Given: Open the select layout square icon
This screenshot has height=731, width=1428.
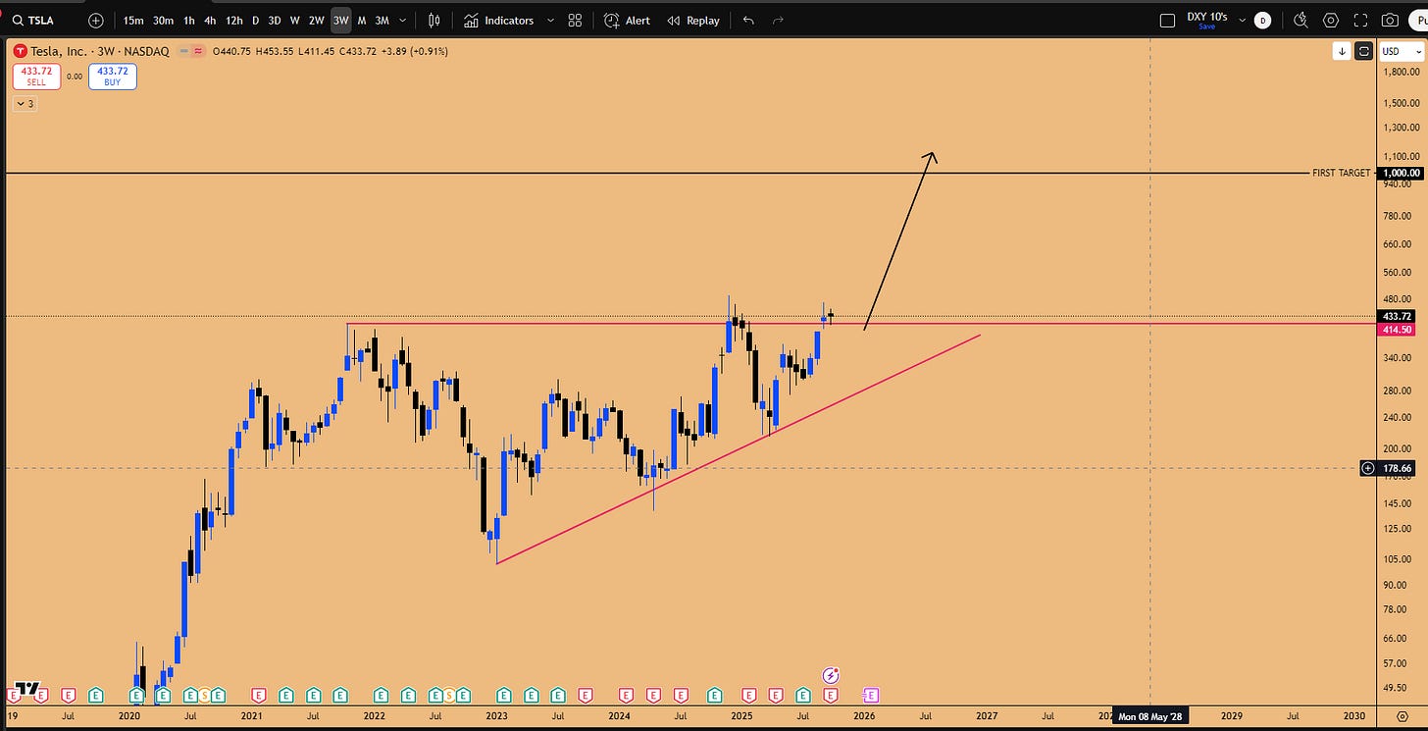Looking at the screenshot, I should click(x=1167, y=20).
